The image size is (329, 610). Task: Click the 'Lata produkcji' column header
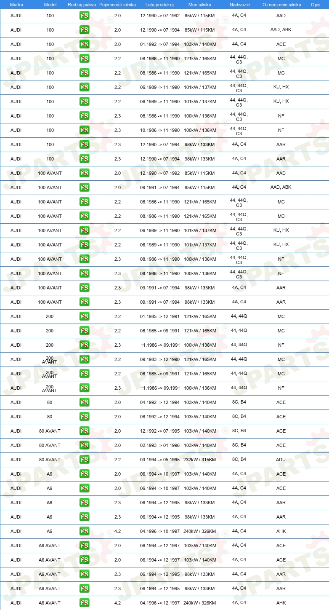click(160, 5)
